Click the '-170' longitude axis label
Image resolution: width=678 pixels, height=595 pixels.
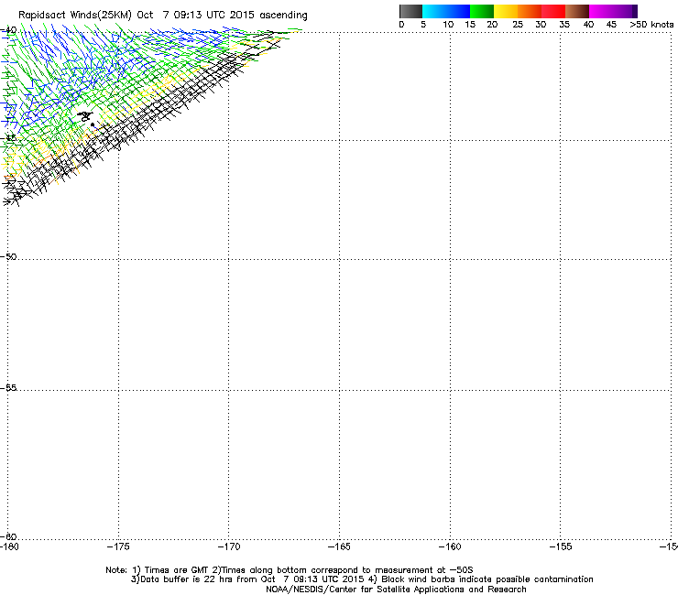point(229,547)
